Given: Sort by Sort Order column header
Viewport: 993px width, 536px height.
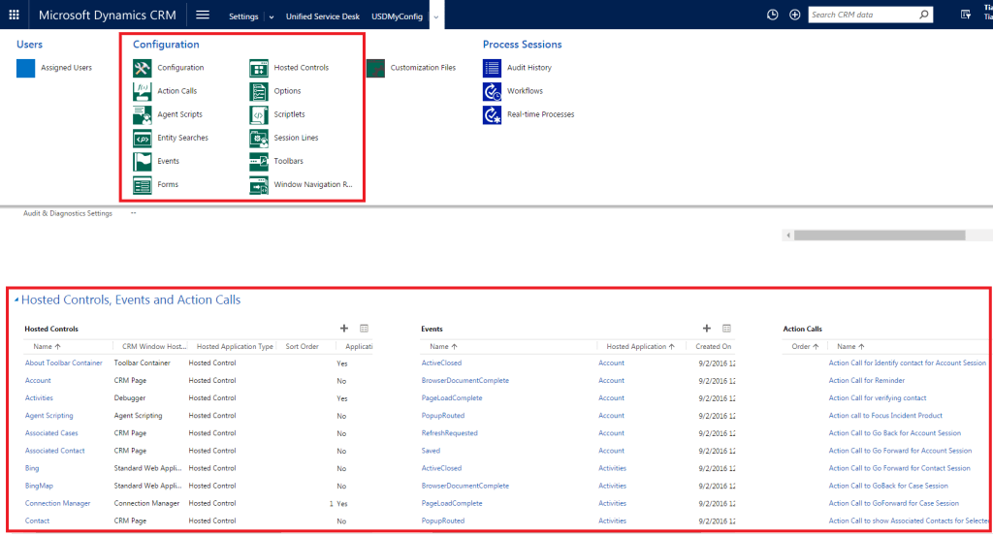Looking at the screenshot, I should (x=302, y=347).
